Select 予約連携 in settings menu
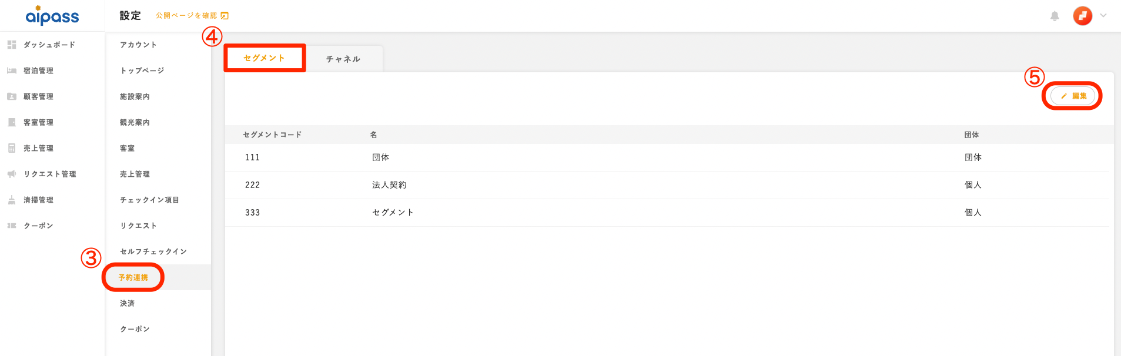 click(x=133, y=277)
